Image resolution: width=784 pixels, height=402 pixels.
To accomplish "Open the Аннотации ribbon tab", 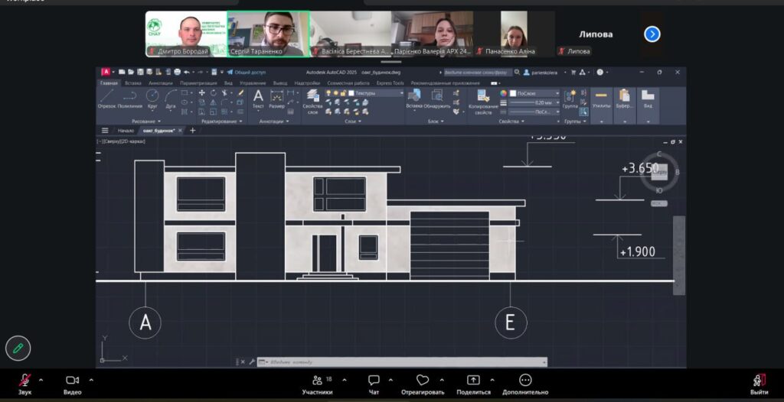I will coord(161,83).
